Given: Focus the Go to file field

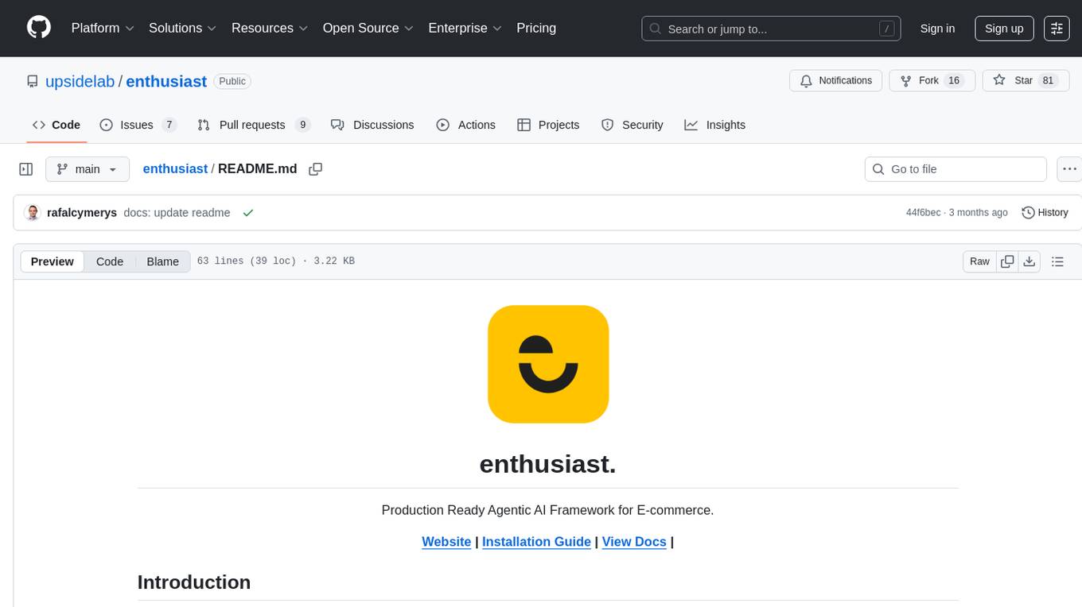Looking at the screenshot, I should point(956,169).
